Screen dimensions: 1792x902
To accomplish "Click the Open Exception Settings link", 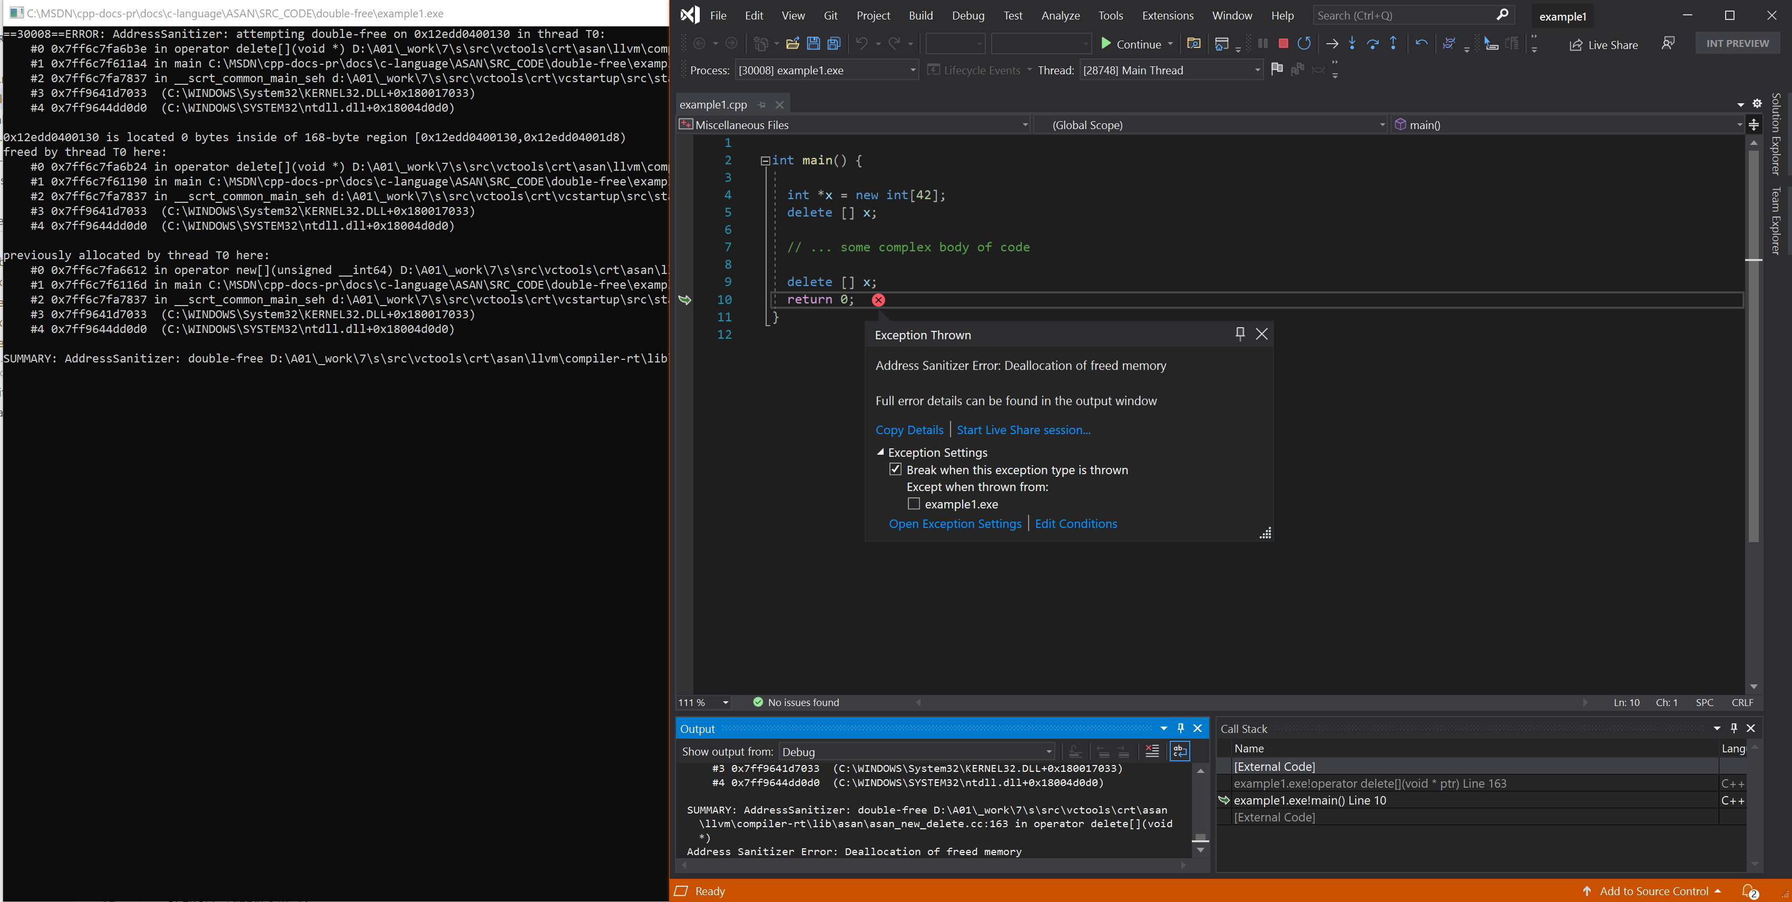I will click(955, 524).
